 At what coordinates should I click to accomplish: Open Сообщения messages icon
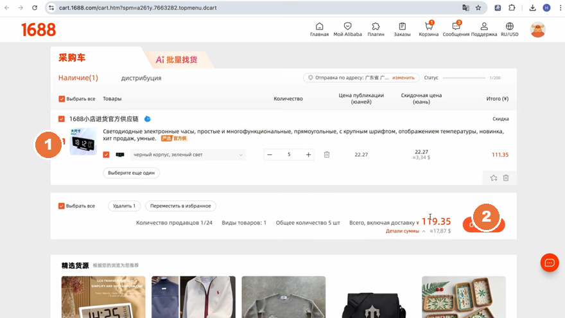(456, 30)
